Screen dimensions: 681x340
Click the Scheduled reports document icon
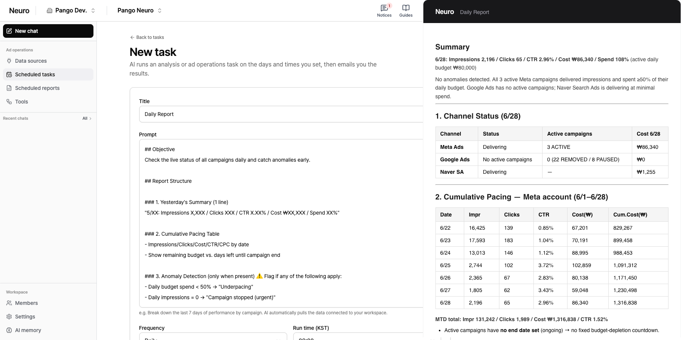(x=9, y=88)
